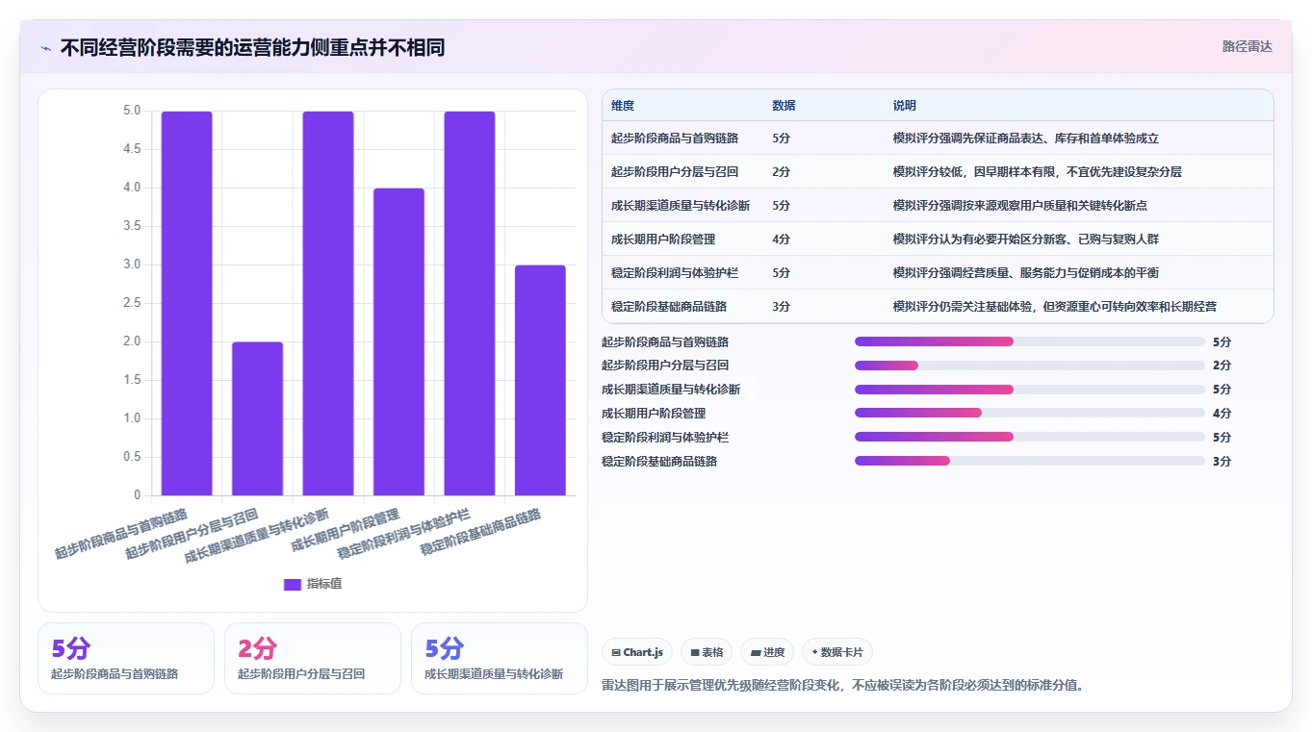
Task: Click the 稳定阶段基础商品链路 bar in chart
Action: [x=540, y=380]
